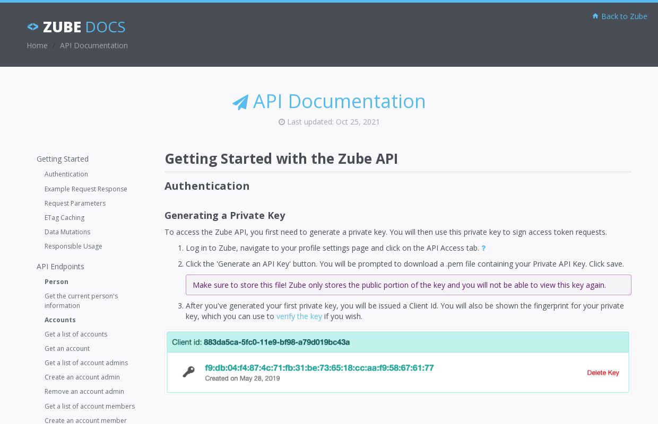658x424 pixels.
Task: Click the Zube Docs logo icon
Action: [x=33, y=26]
